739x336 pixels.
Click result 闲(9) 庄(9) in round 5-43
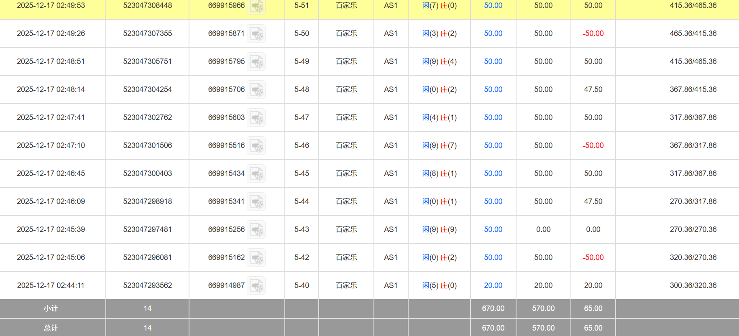pos(439,229)
